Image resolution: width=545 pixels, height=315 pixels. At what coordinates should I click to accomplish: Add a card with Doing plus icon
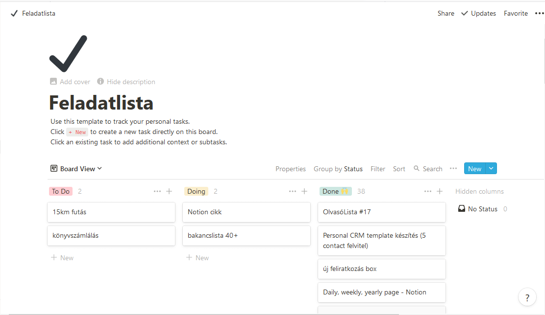point(304,191)
